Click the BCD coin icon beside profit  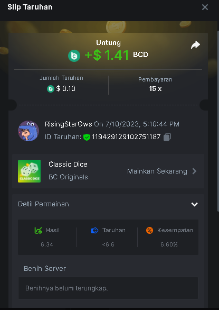coord(74,56)
